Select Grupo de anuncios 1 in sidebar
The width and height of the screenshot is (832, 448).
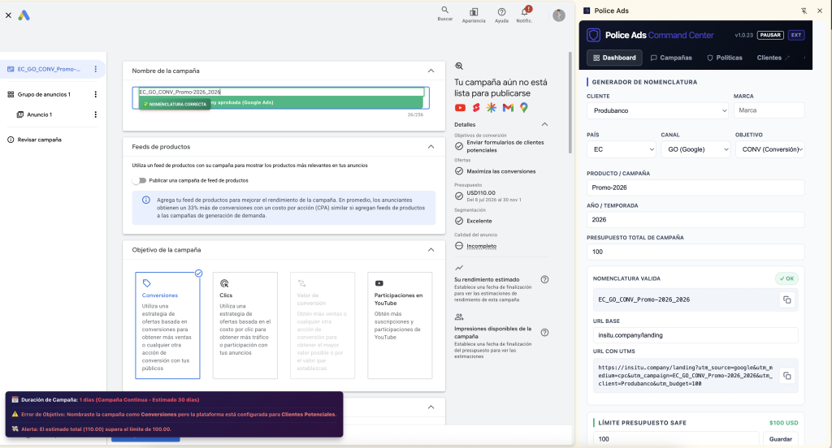(x=44, y=94)
